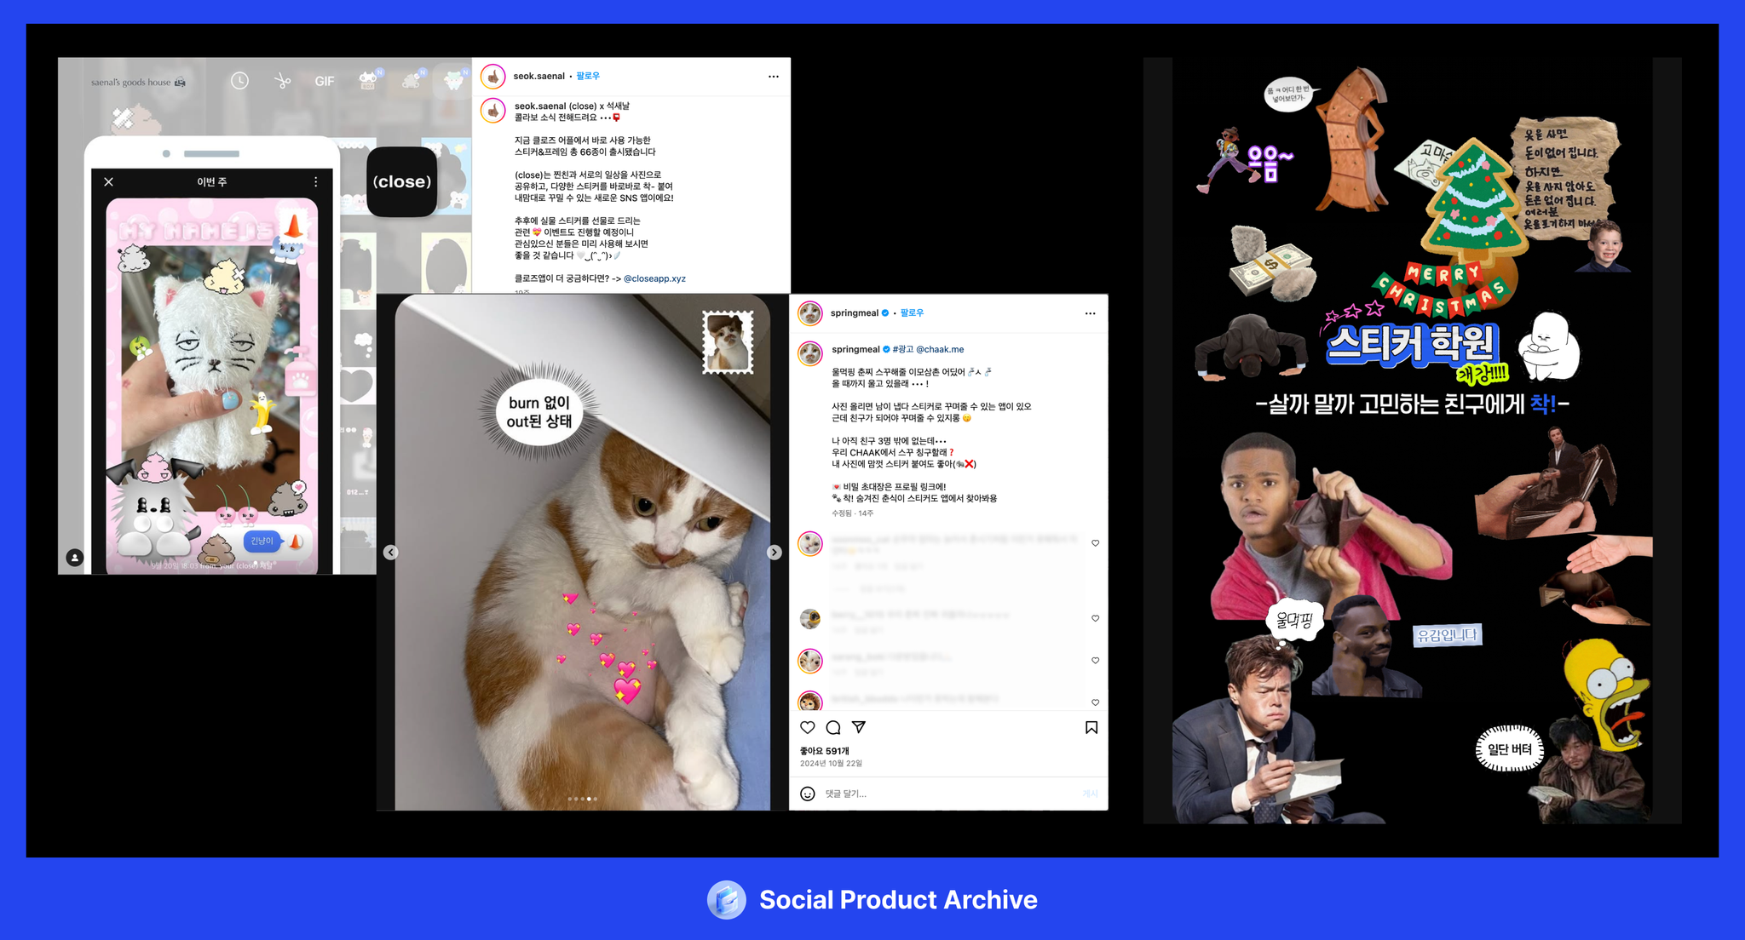Screen dimensions: 1745x940
Task: Select the highlighted angel bear sticker pack
Action: pos(453,81)
